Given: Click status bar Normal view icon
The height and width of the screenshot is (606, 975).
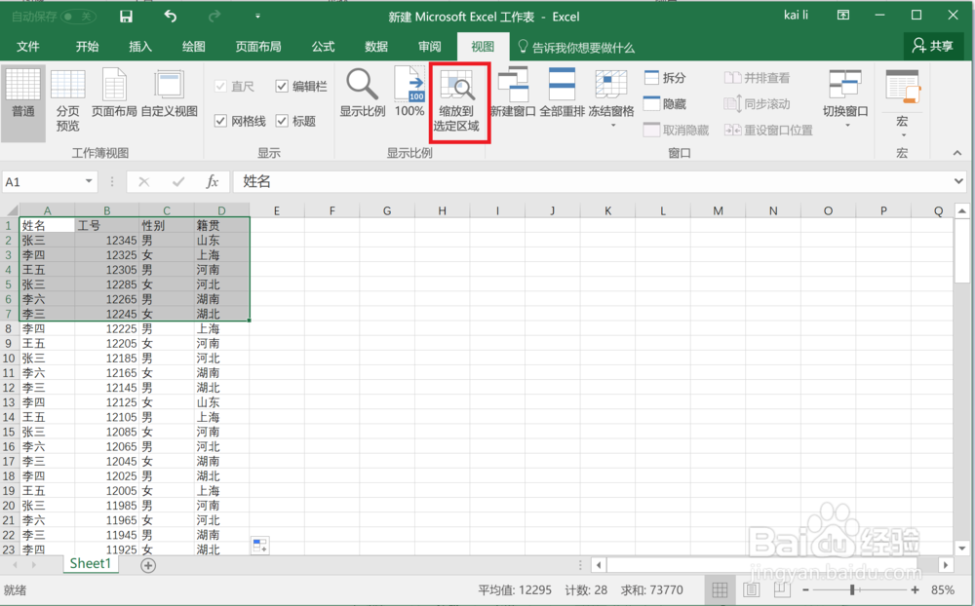Looking at the screenshot, I should (x=720, y=589).
